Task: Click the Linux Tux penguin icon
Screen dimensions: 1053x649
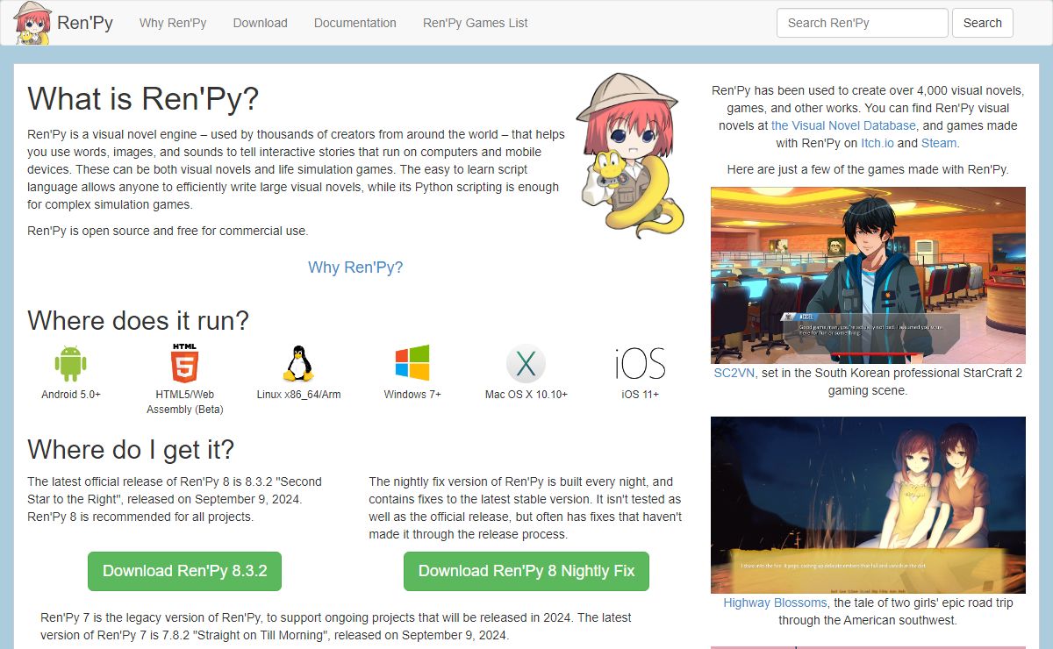Action: point(298,363)
